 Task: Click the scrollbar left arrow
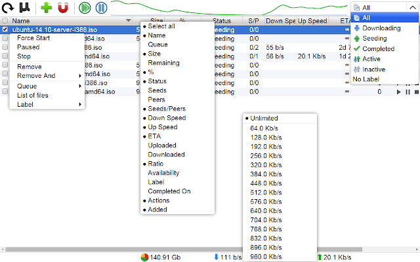(x=3, y=250)
